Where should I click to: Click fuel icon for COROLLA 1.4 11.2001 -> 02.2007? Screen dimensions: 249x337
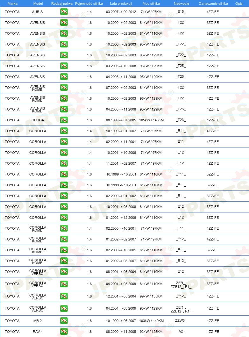(x=64, y=163)
